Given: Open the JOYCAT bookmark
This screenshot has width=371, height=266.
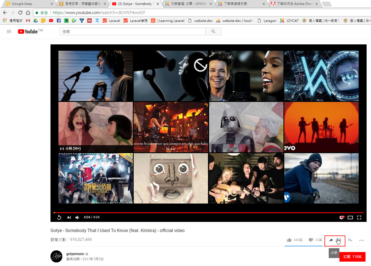Looking at the screenshot, I should (289, 21).
